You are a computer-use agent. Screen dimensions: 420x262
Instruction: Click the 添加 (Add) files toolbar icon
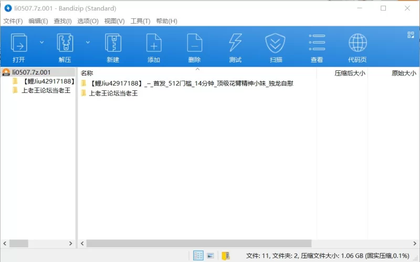click(154, 46)
